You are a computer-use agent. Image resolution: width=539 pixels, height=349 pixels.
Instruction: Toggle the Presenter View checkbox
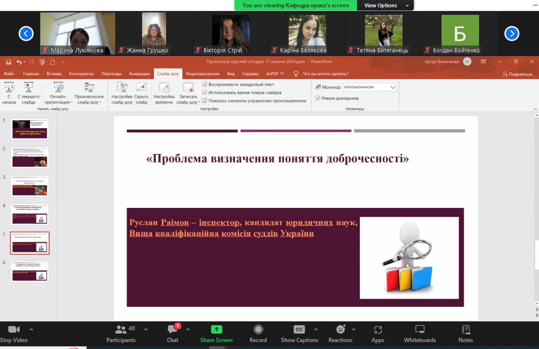point(318,98)
